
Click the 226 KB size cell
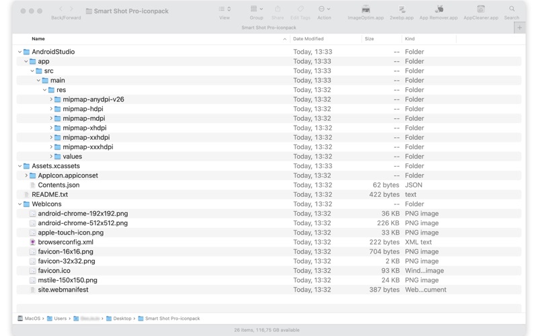pos(388,223)
